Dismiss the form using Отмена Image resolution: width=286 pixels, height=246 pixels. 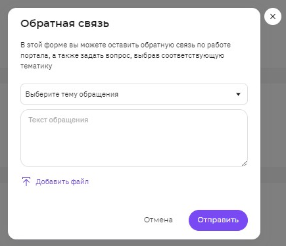tap(158, 220)
